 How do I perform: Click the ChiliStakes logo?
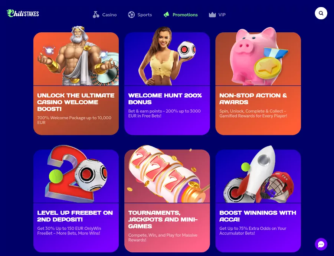(23, 13)
